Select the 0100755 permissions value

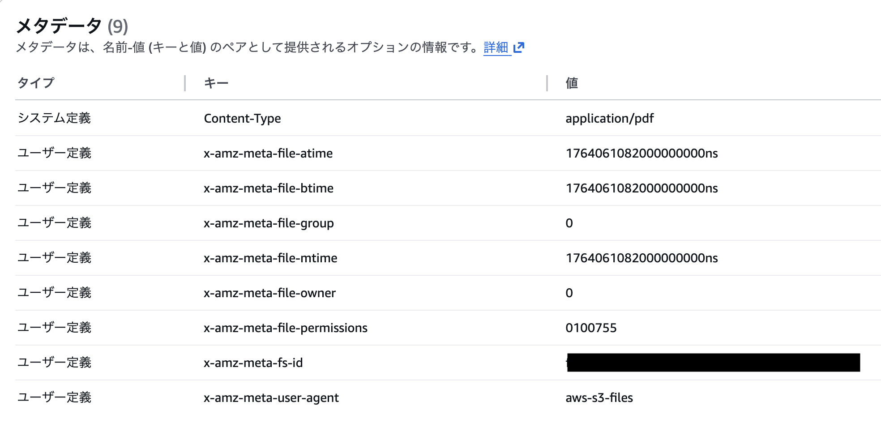pos(591,328)
